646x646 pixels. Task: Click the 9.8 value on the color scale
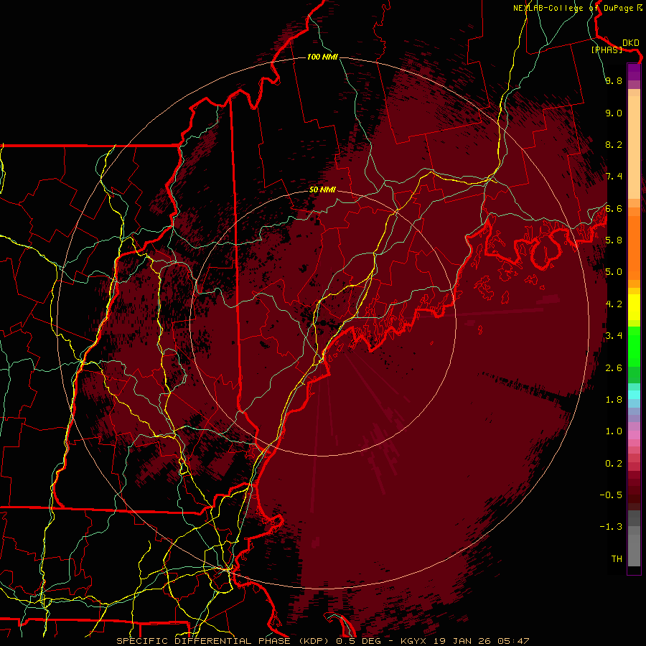(614, 81)
